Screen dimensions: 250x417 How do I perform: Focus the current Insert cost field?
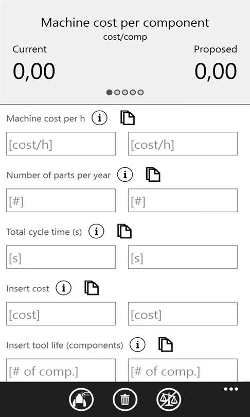coord(61,314)
